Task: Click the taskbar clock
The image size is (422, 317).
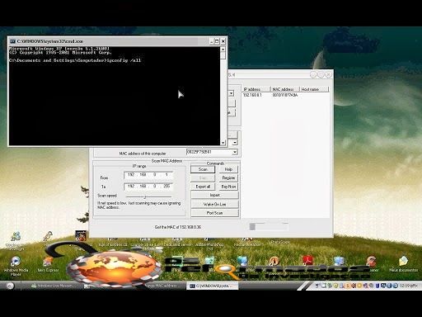Action: point(408,286)
